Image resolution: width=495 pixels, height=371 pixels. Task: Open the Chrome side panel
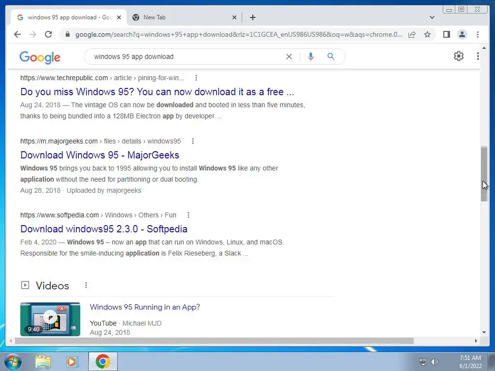tap(446, 34)
